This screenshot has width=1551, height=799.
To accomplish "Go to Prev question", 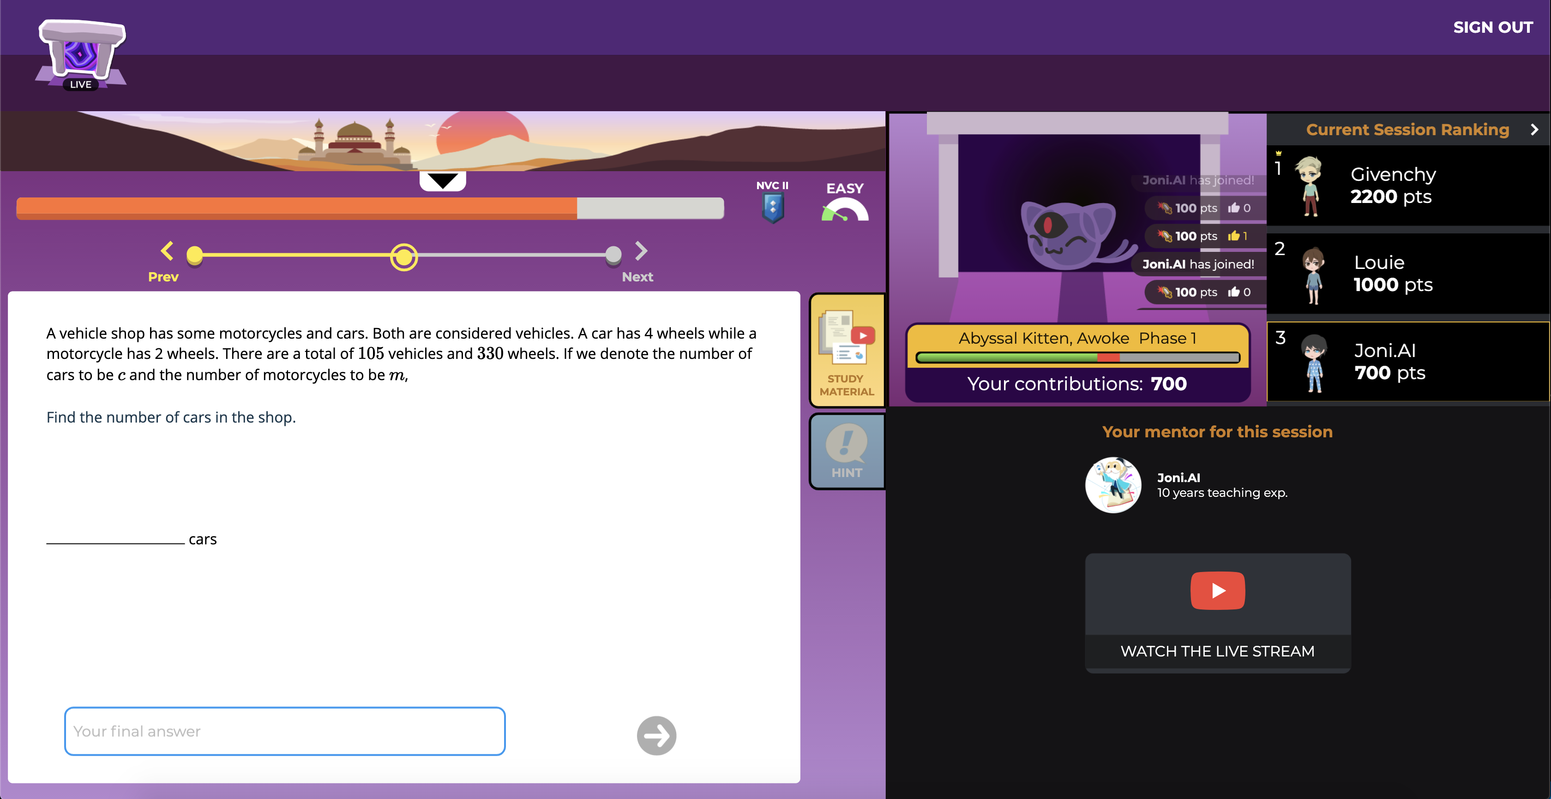I will pos(167,251).
